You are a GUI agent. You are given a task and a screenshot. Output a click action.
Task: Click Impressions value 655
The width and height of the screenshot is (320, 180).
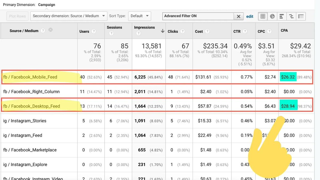pos(142,150)
